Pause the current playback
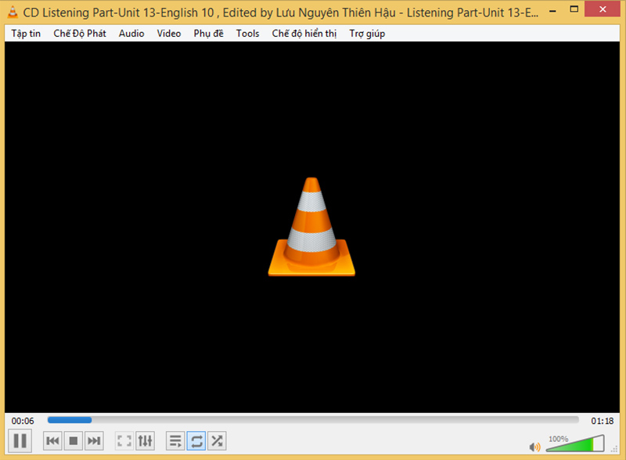Screen dimensions: 626x460 click(20, 440)
